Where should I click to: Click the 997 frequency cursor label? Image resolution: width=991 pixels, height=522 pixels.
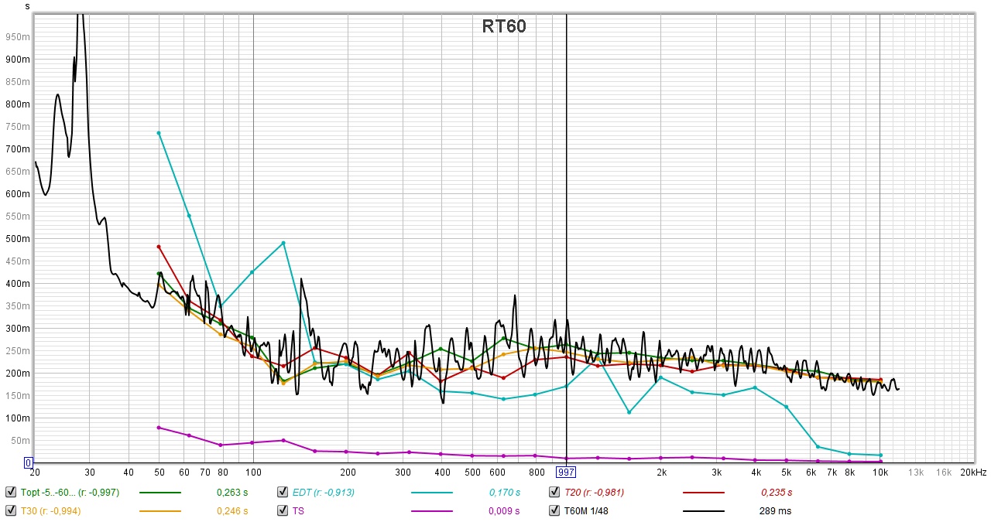[x=567, y=473]
